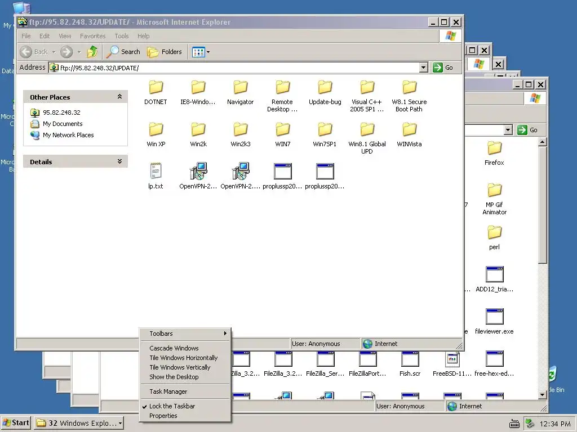Open the 32 Windows Explorer taskbar group
The height and width of the screenshot is (432, 577).
(79, 423)
